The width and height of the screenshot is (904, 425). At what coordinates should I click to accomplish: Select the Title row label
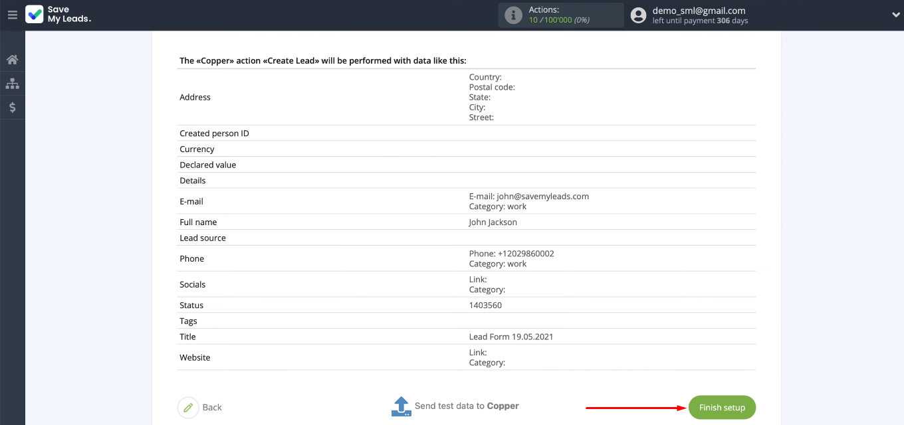(187, 337)
